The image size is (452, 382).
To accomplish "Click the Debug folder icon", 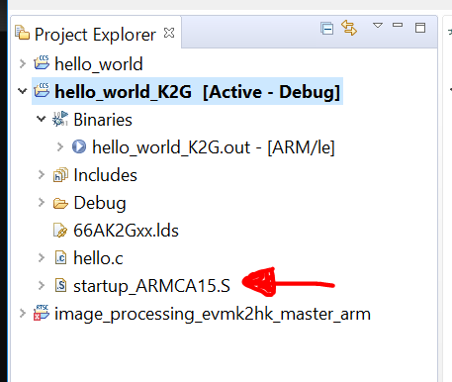I will click(x=60, y=203).
